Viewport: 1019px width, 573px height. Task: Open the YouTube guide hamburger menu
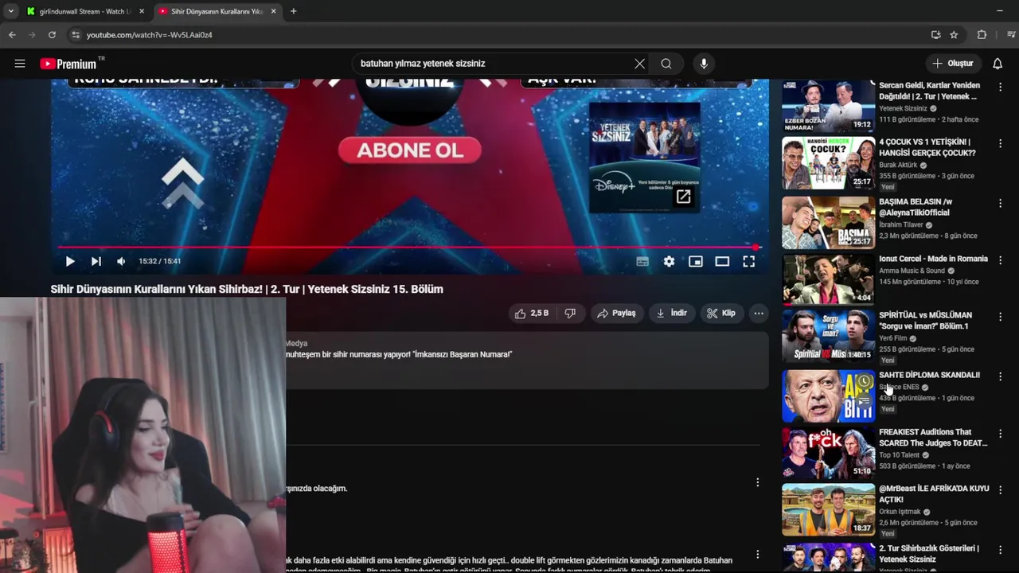pyautogui.click(x=20, y=64)
